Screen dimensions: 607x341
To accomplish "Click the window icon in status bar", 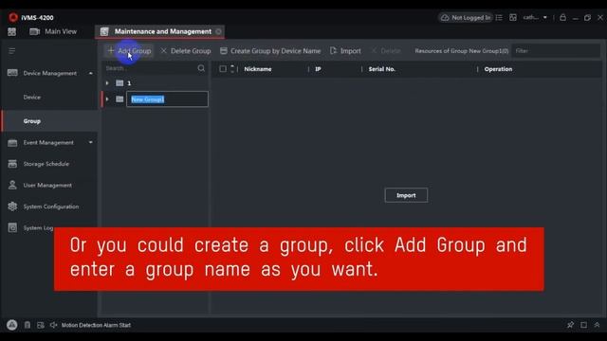I will point(584,325).
